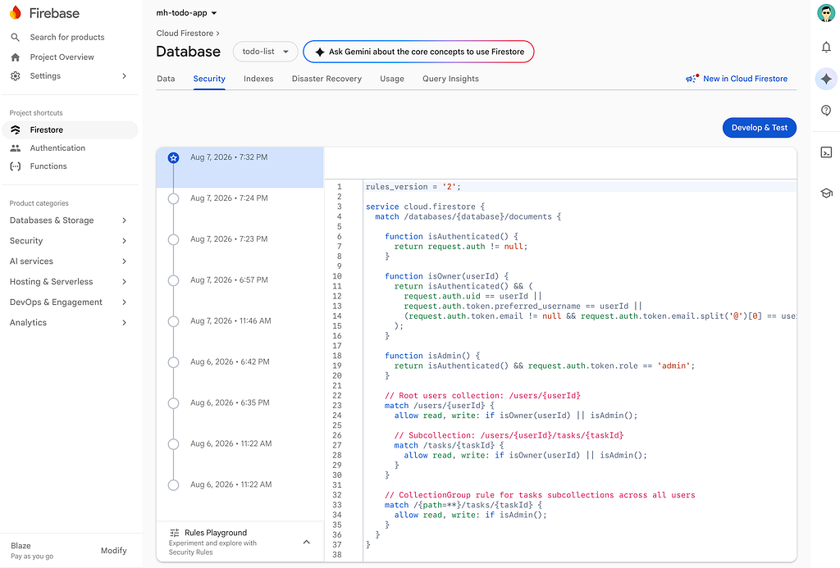Click the Rules Playground sliders icon
The width and height of the screenshot is (840, 568).
pyautogui.click(x=175, y=533)
